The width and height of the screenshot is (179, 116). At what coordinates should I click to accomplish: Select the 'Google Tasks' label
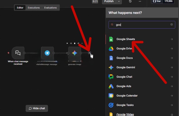(125, 105)
